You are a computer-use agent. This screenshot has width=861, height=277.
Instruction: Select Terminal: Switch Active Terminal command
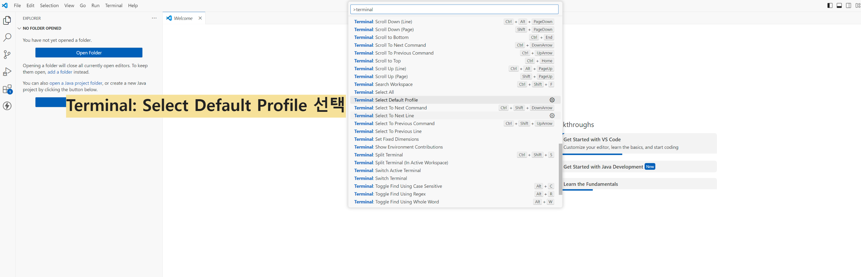[455, 170]
